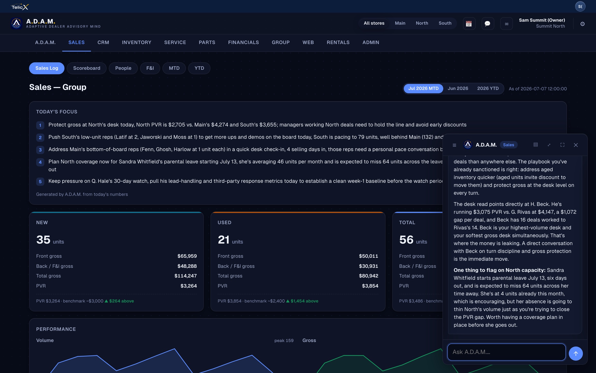Open the chat bubble icon in the header
The image size is (596, 373).
point(488,24)
